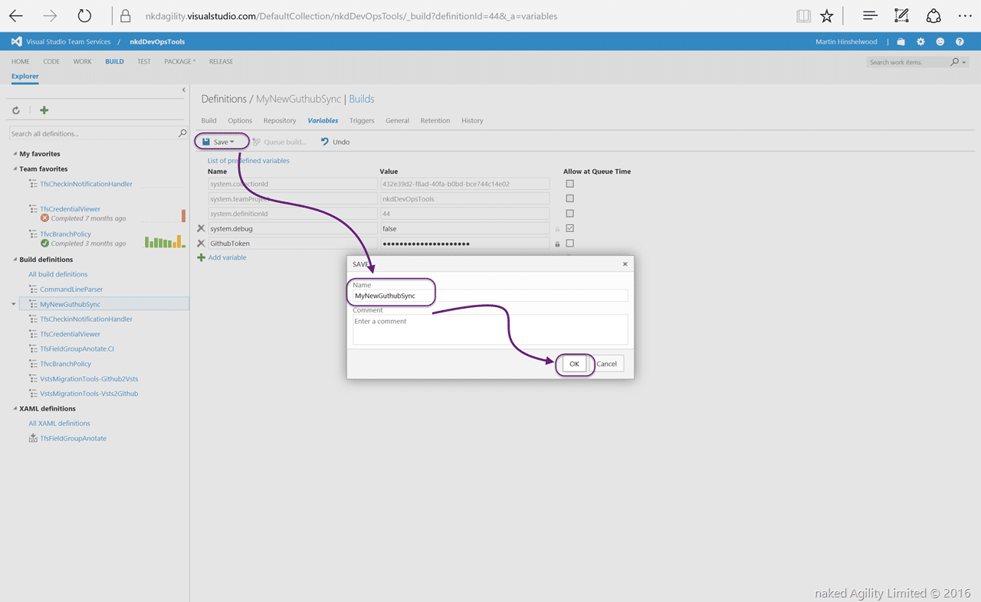Toggle queue time checkbox for system.definitionId
Screen dimensions: 981x602
[569, 214]
